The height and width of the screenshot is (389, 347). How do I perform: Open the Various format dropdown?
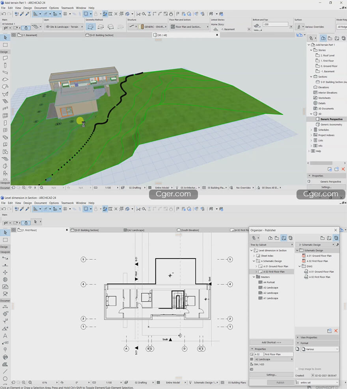point(320,349)
